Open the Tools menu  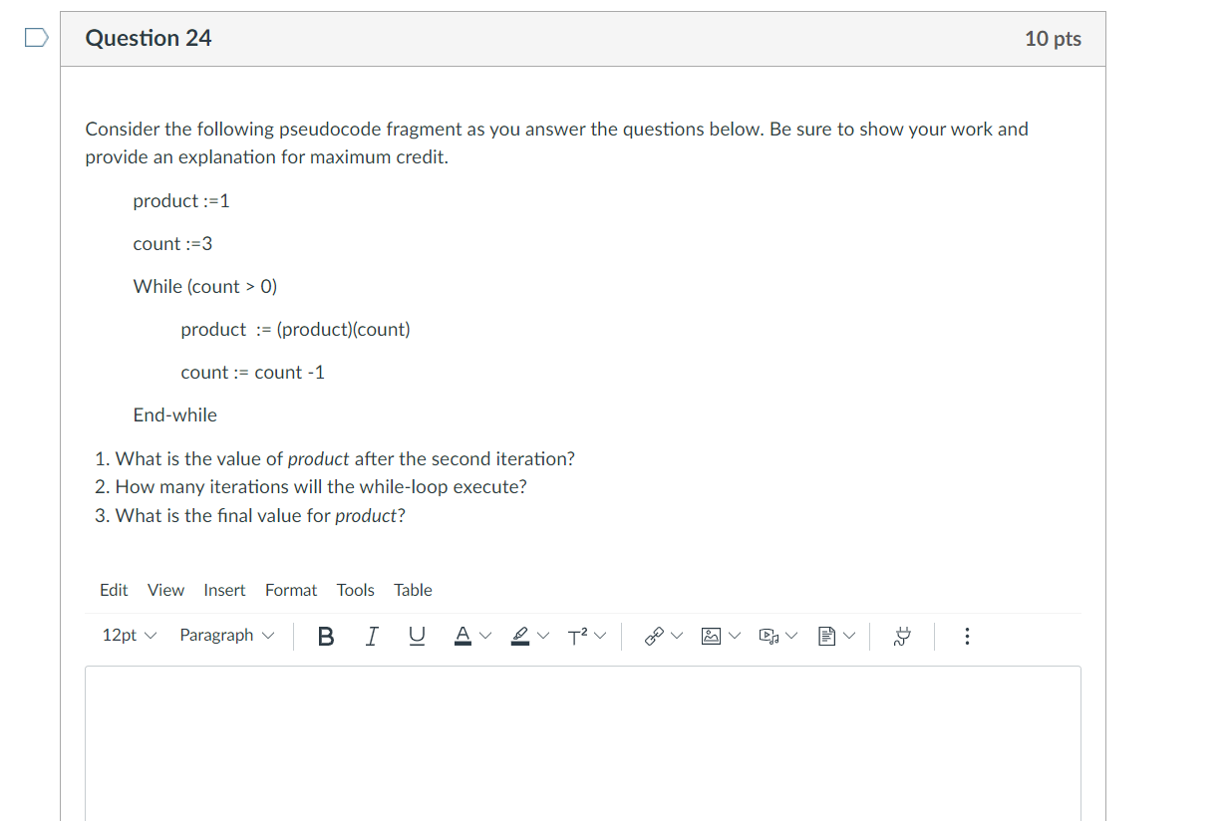tap(355, 590)
